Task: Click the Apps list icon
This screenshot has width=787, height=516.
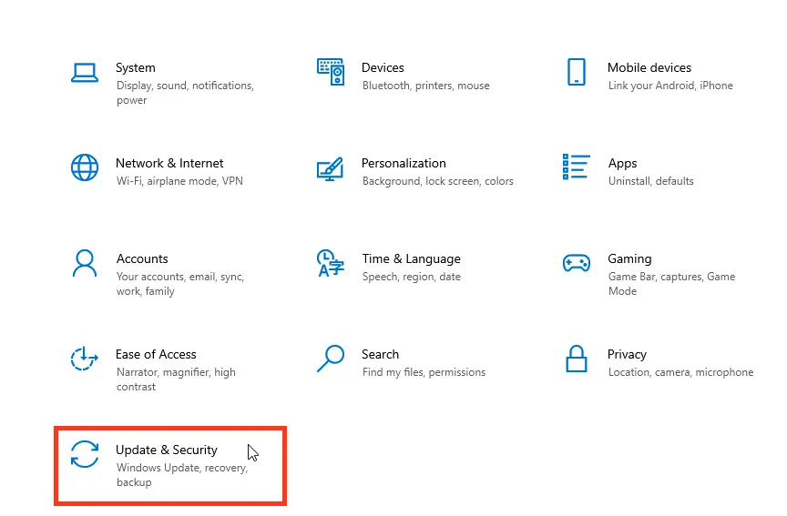Action: pos(577,167)
